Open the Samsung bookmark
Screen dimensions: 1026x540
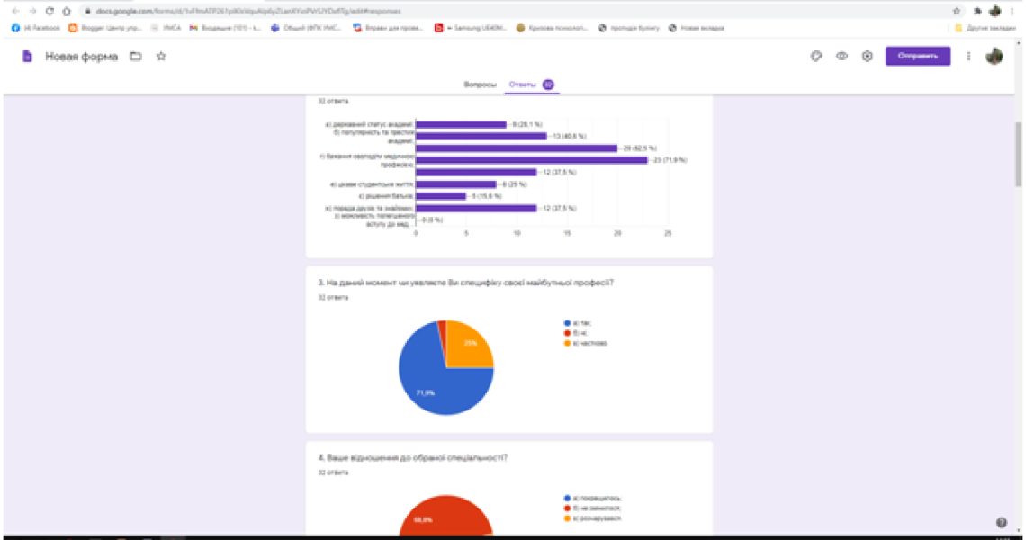point(471,28)
